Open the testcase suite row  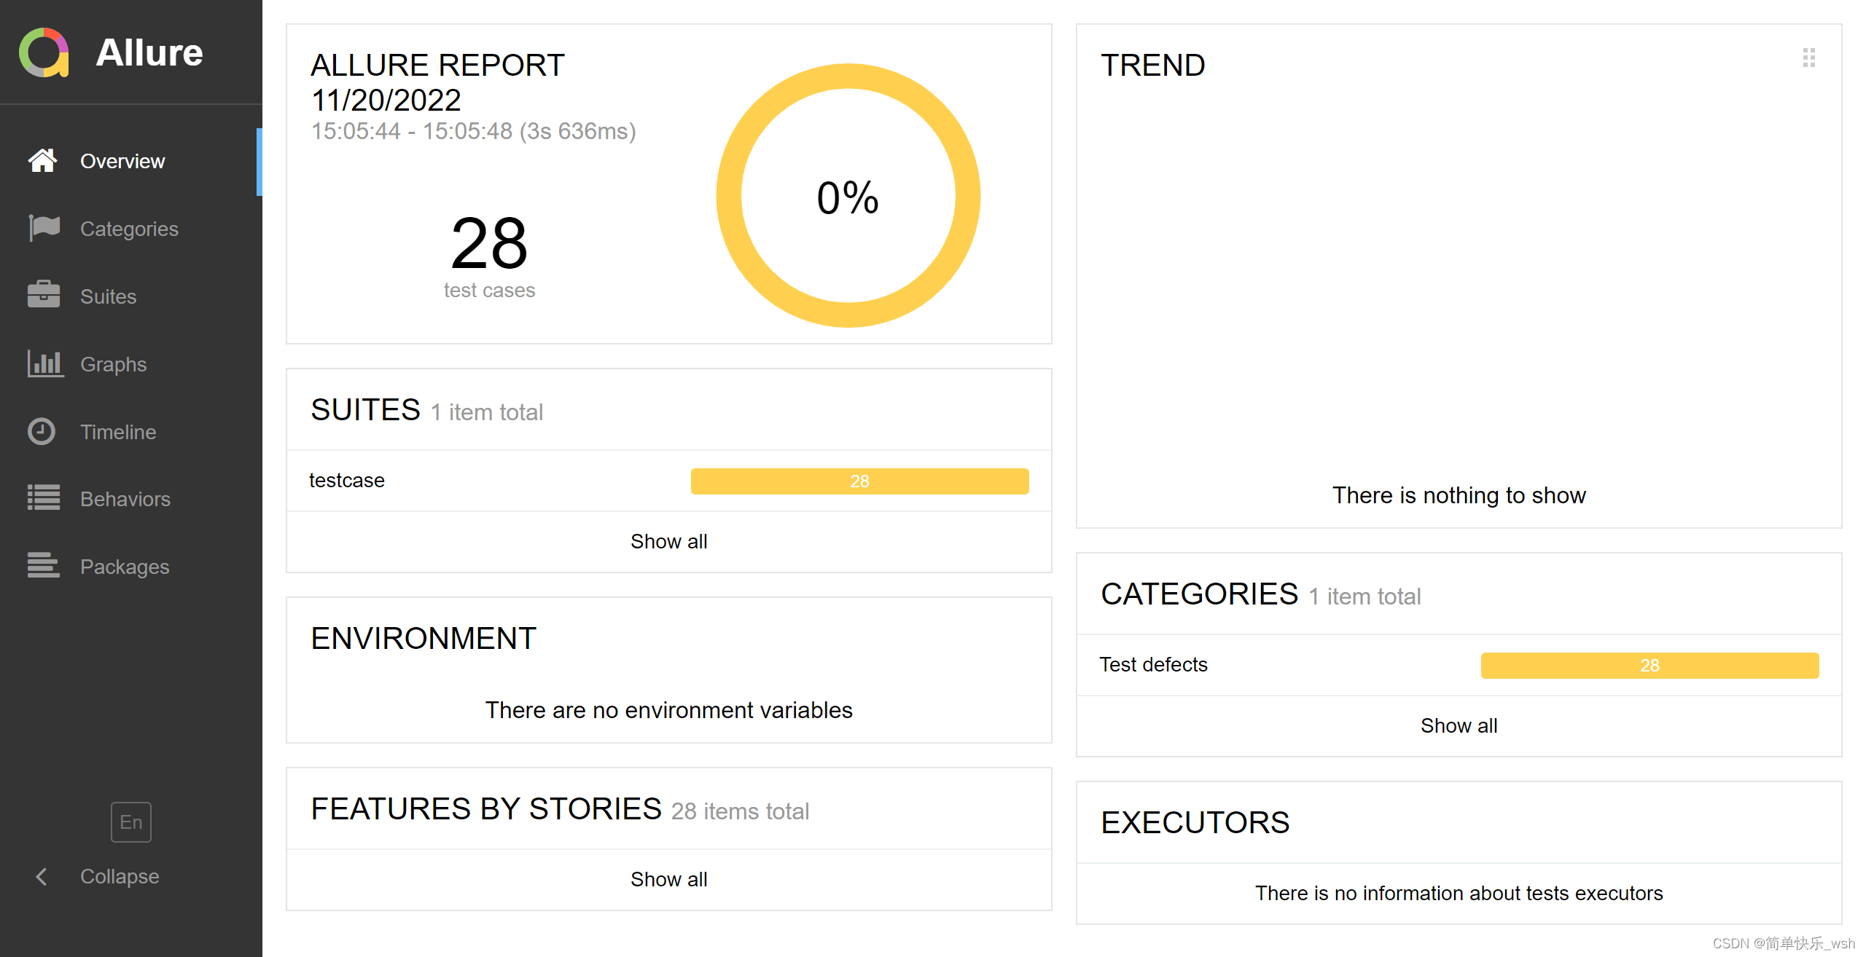(669, 481)
